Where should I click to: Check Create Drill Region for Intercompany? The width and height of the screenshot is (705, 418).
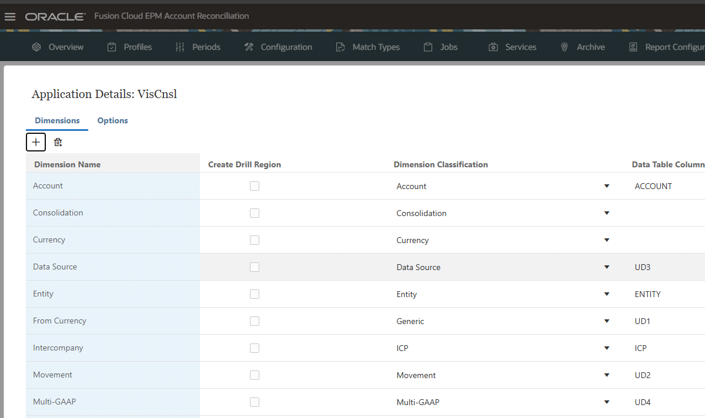tap(255, 348)
